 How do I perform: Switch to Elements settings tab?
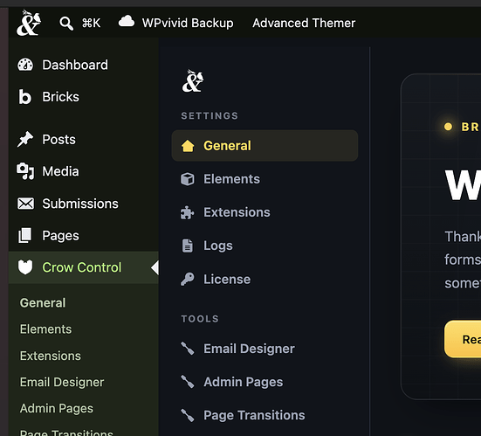(232, 179)
